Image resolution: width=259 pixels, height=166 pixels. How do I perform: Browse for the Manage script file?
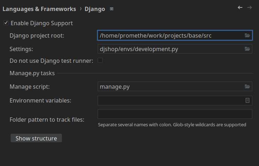247,87
